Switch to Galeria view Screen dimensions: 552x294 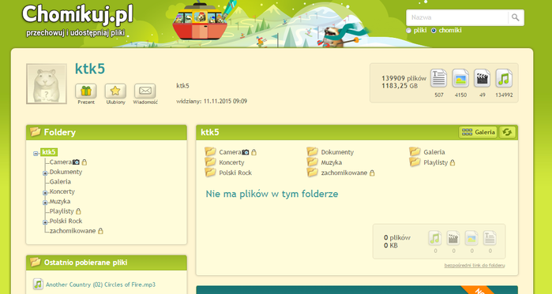478,132
